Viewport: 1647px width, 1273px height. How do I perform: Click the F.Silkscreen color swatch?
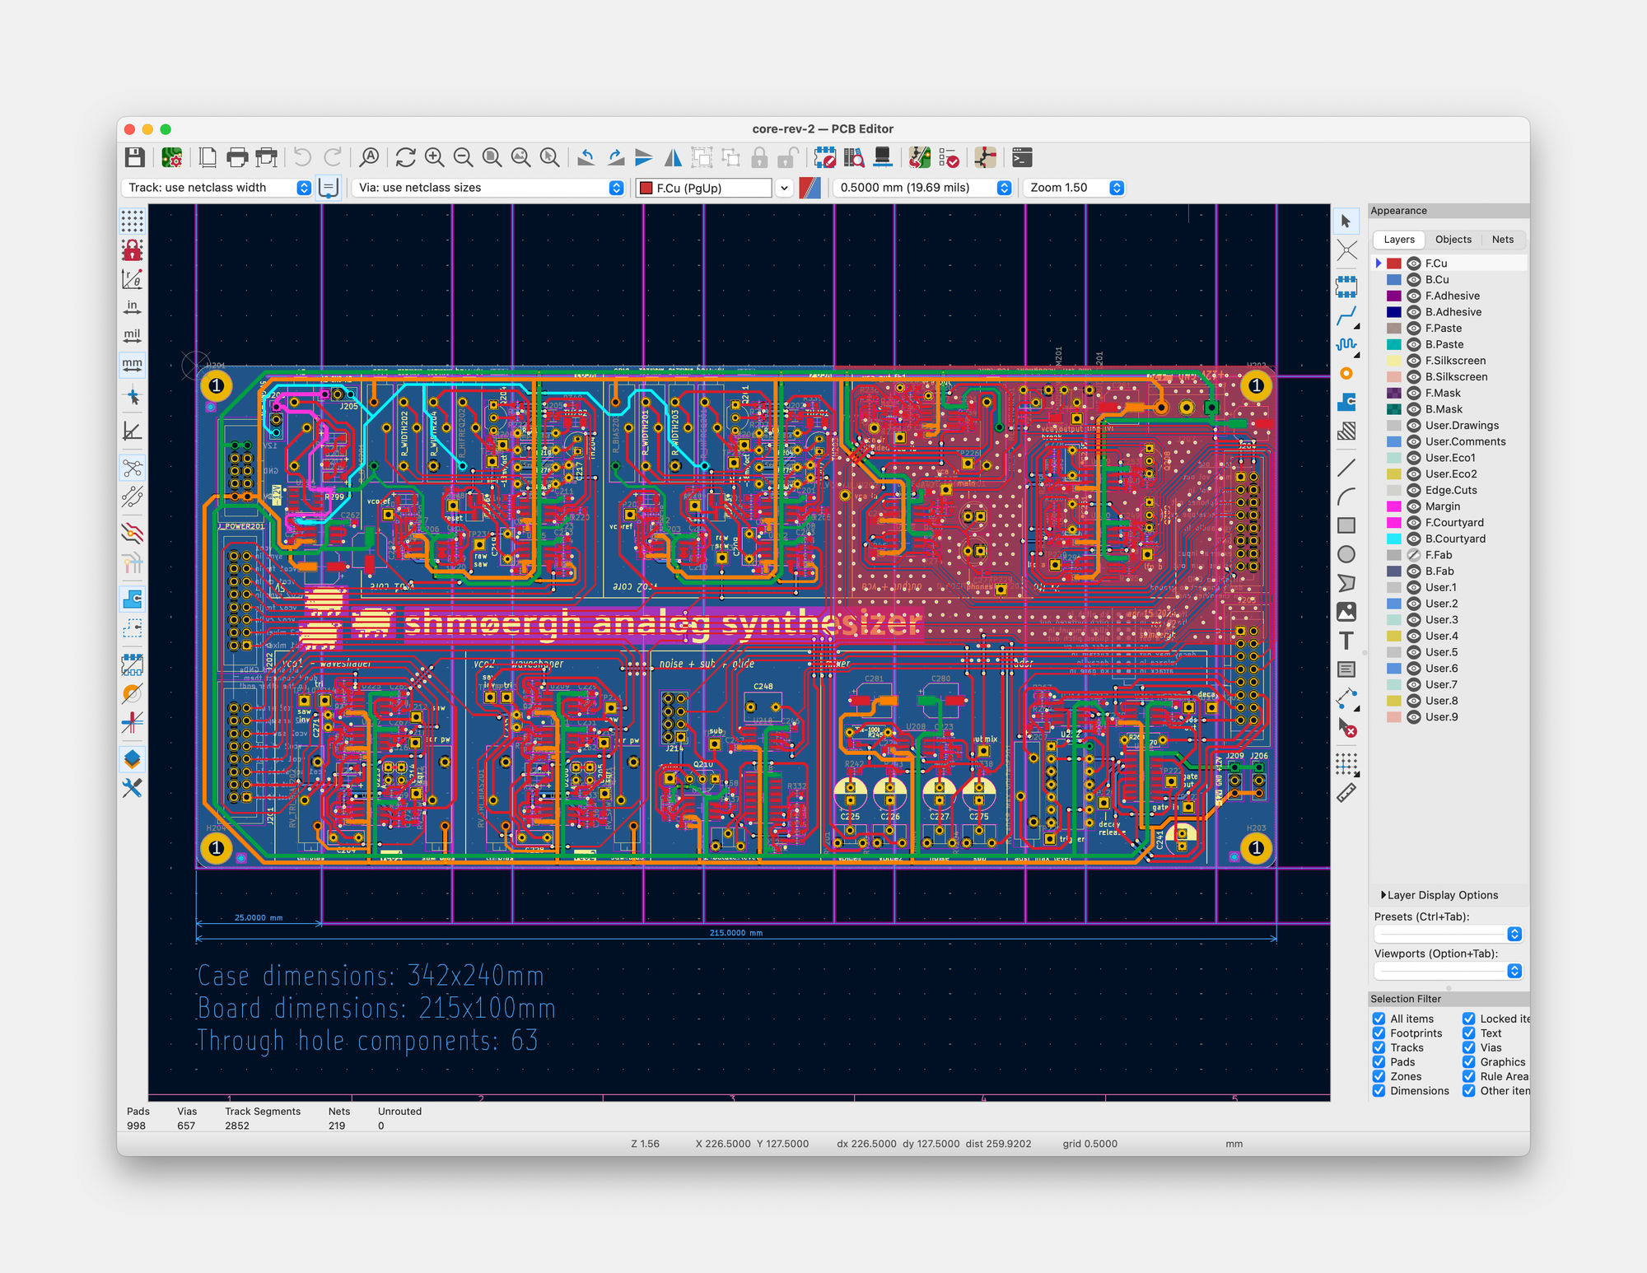[1394, 361]
